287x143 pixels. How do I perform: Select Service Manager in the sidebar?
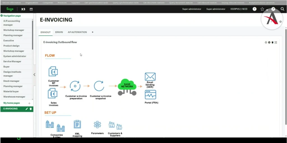[16, 62]
